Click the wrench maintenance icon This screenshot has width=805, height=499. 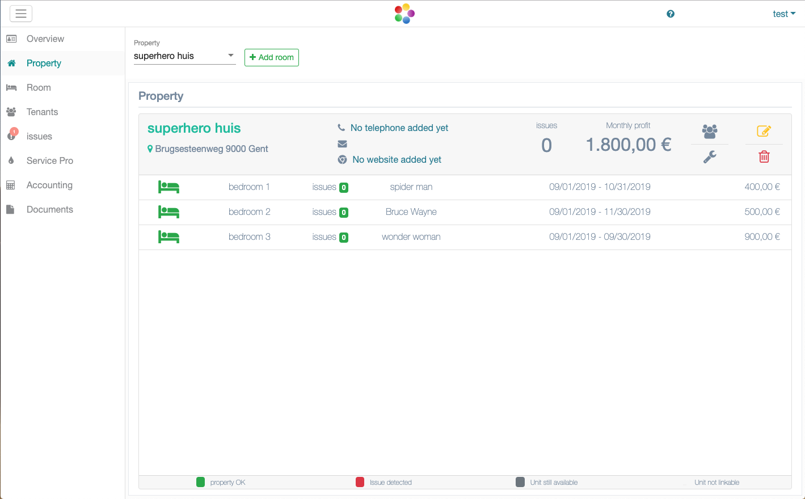(710, 157)
